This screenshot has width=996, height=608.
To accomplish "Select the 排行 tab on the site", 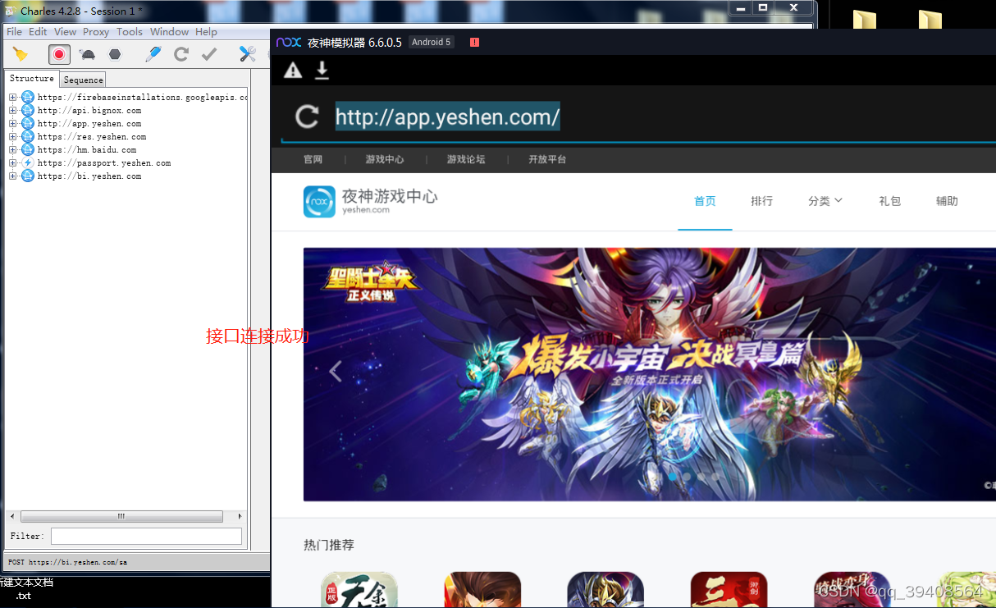I will click(x=761, y=201).
